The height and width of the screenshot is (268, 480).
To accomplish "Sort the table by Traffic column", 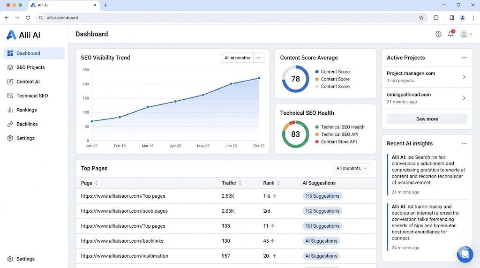I will pyautogui.click(x=240, y=183).
